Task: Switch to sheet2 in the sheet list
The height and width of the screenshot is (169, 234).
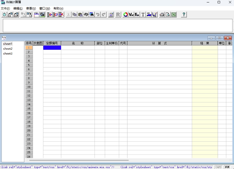Action: (x=8, y=49)
